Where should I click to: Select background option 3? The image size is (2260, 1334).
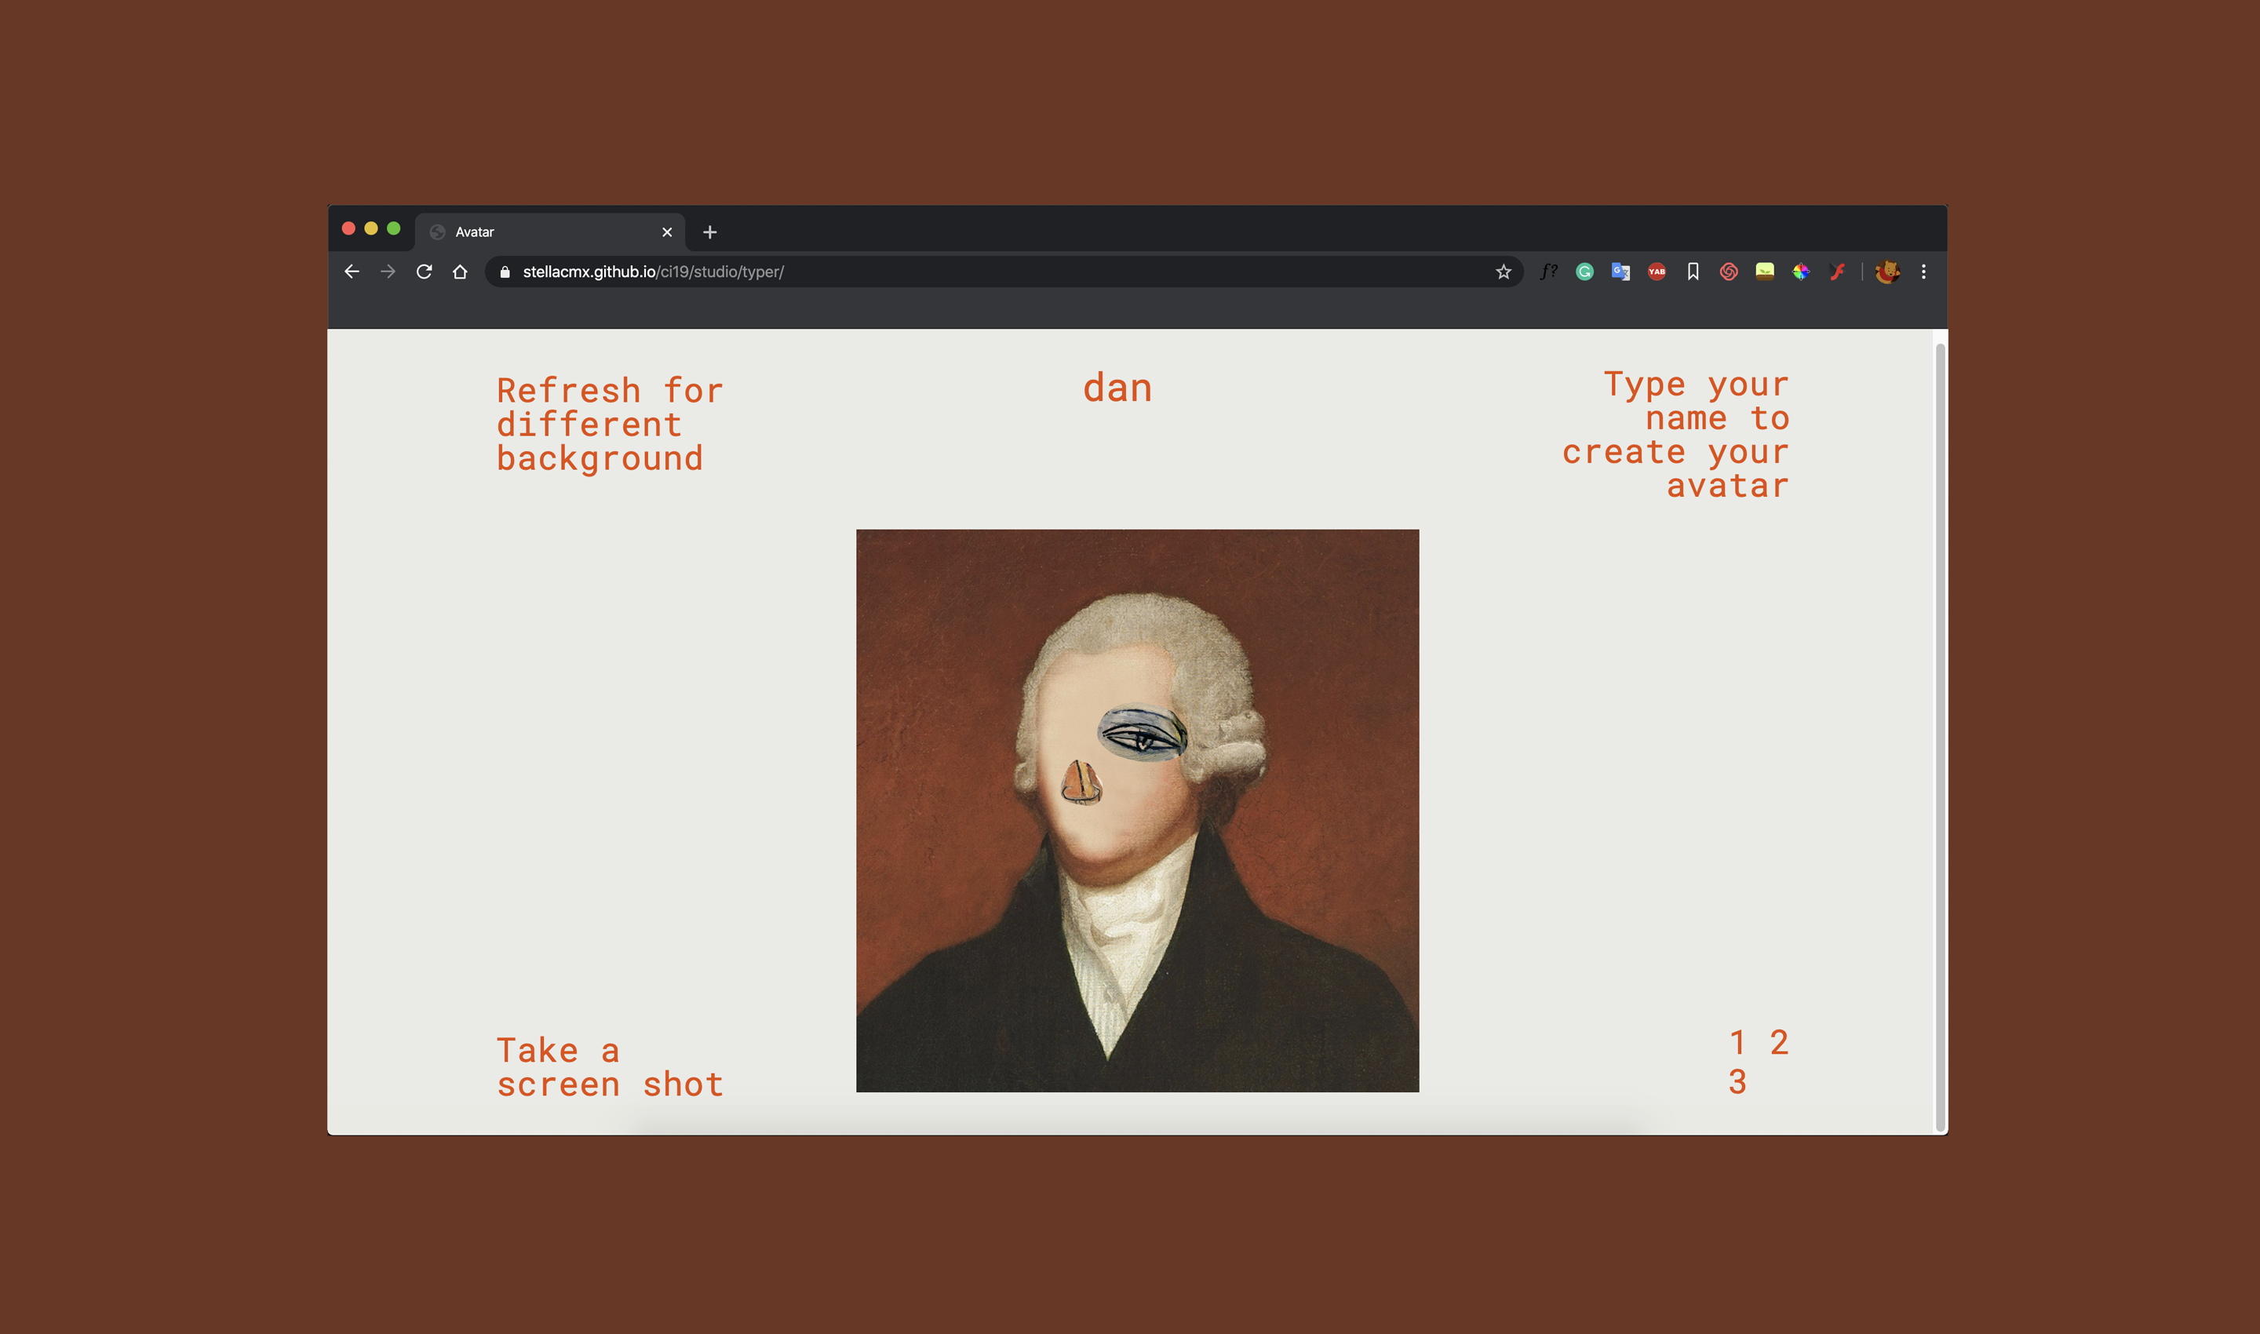(1737, 1082)
